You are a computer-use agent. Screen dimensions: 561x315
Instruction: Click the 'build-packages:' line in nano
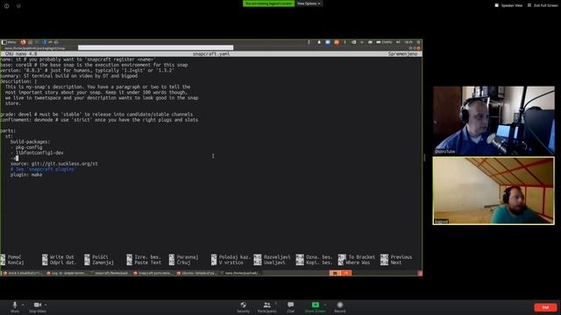pyautogui.click(x=30, y=142)
